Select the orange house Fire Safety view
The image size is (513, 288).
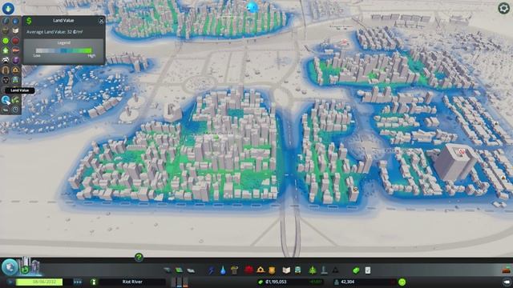pyautogui.click(x=15, y=70)
